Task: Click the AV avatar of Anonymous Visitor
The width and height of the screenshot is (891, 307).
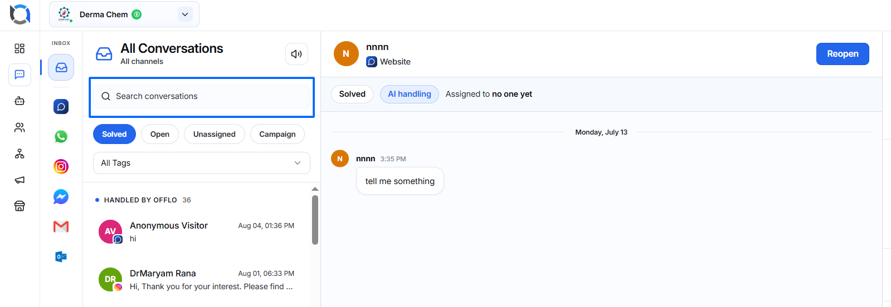Action: (x=110, y=231)
